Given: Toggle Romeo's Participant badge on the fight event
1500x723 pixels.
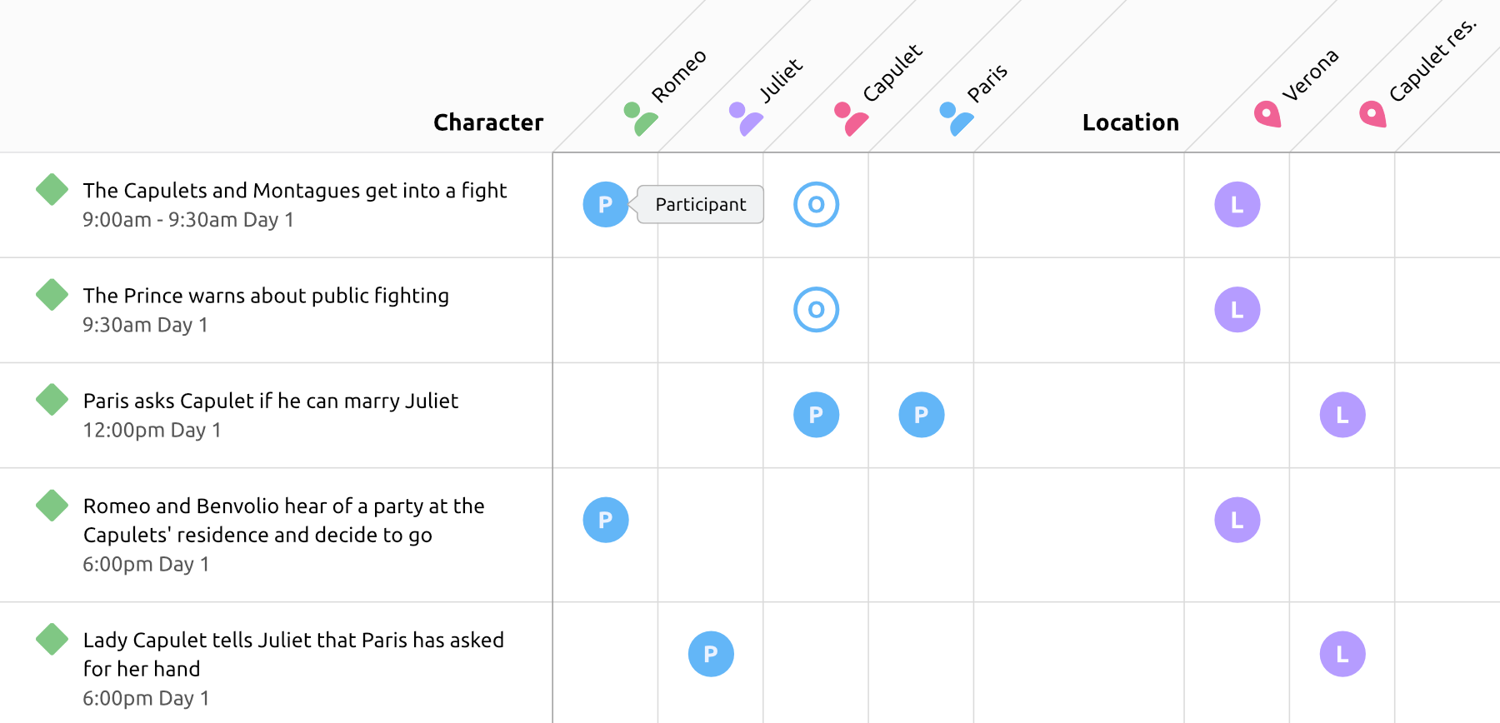Looking at the screenshot, I should [606, 204].
